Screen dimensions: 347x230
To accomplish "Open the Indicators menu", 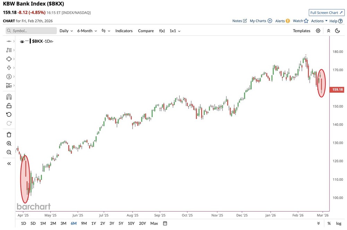I will (124, 31).
